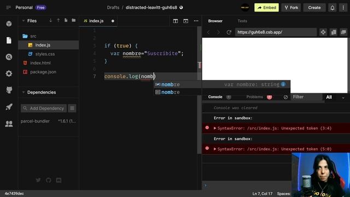Fork this sandbox
Viewport: 350px width, 197px height.
[x=291, y=8]
